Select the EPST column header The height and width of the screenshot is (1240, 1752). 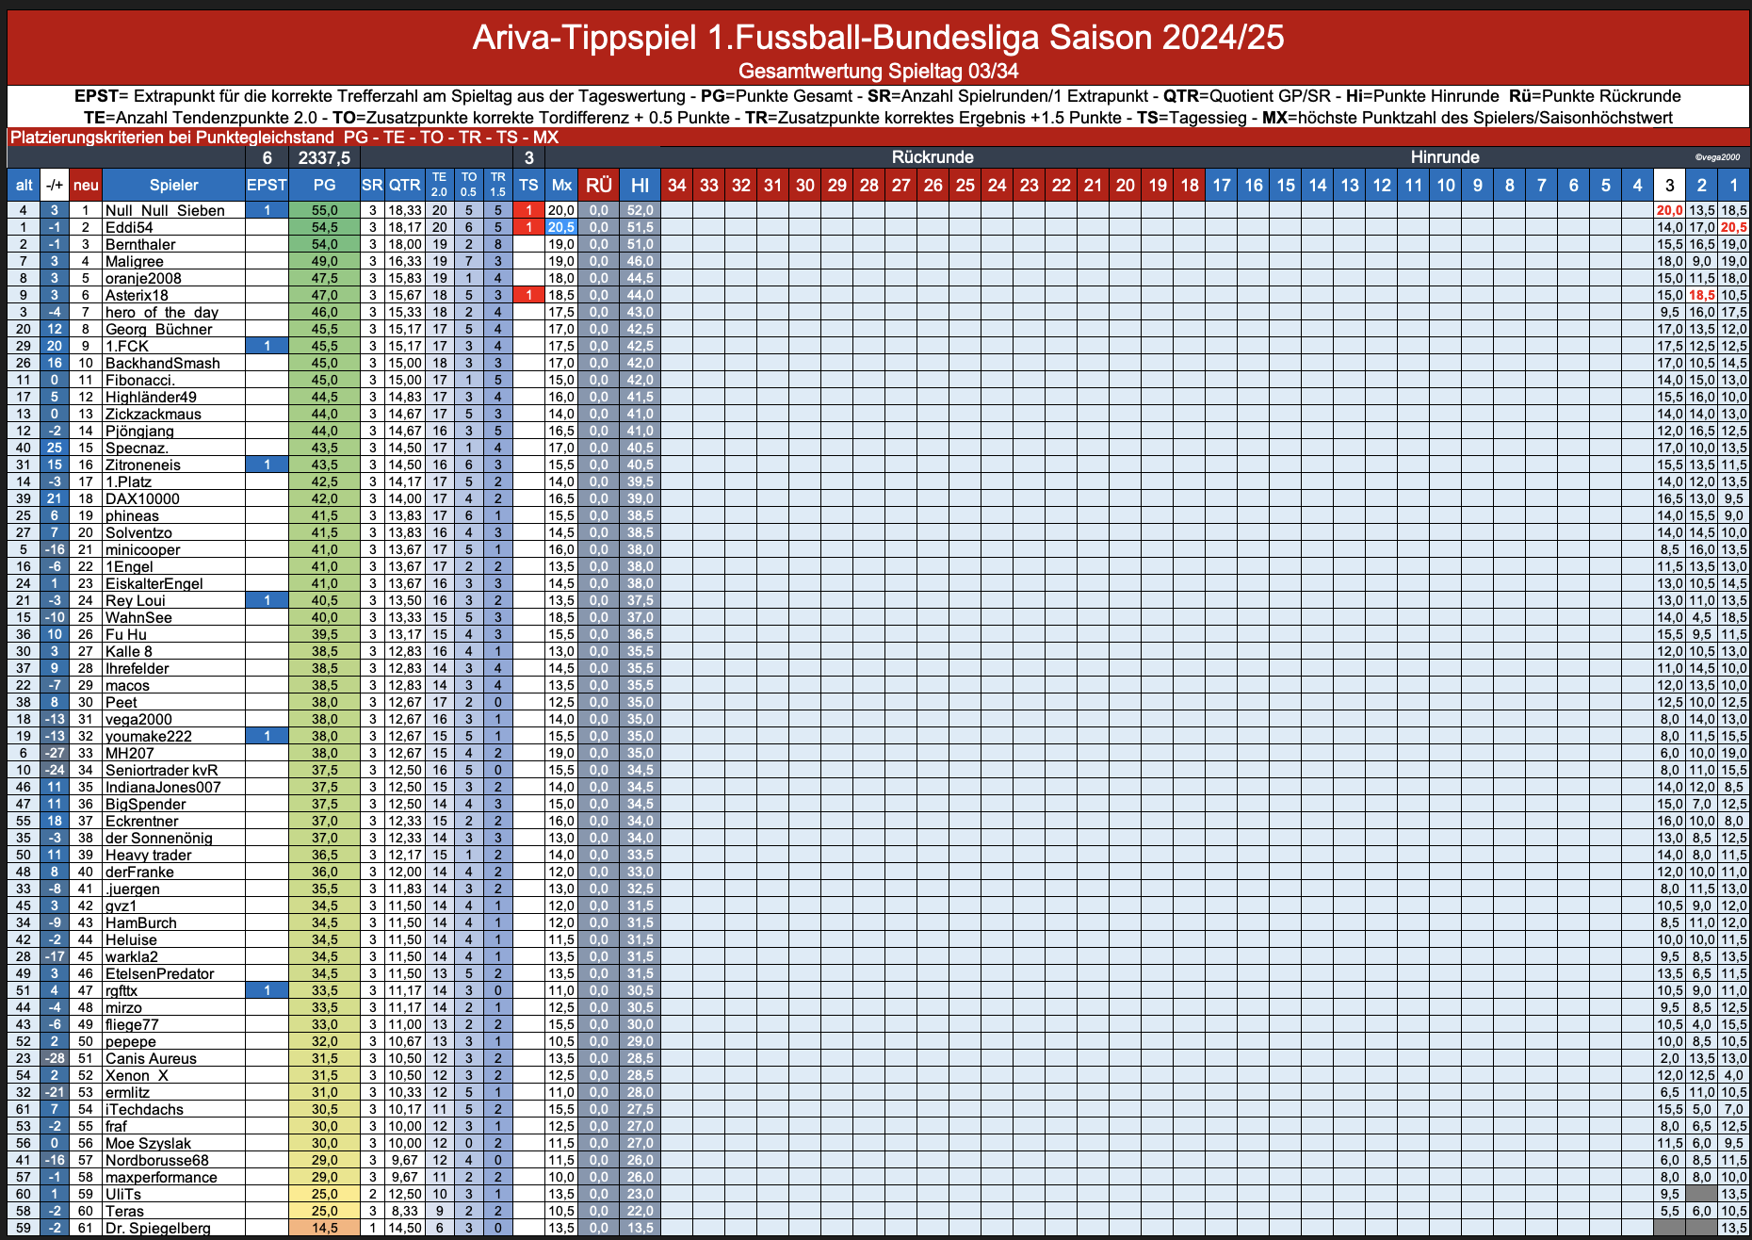coord(267,185)
